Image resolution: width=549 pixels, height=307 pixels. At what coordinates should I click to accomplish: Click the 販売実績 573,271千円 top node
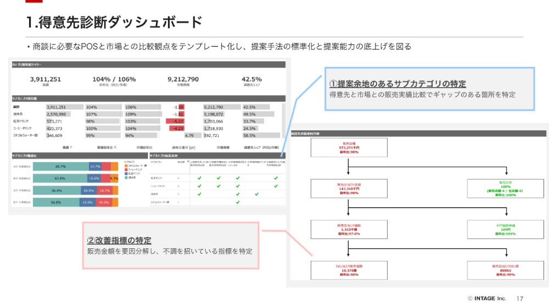[349, 147]
